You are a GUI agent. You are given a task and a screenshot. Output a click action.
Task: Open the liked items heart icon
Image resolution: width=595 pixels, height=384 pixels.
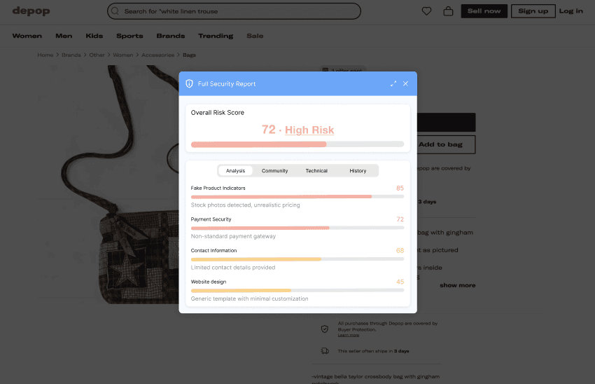426,11
